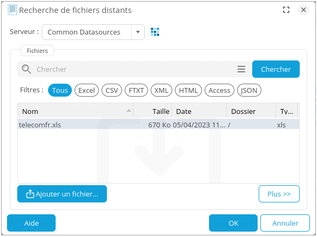Image resolution: width=317 pixels, height=237 pixels.
Task: Cancel with the Annuler button
Action: point(285,223)
